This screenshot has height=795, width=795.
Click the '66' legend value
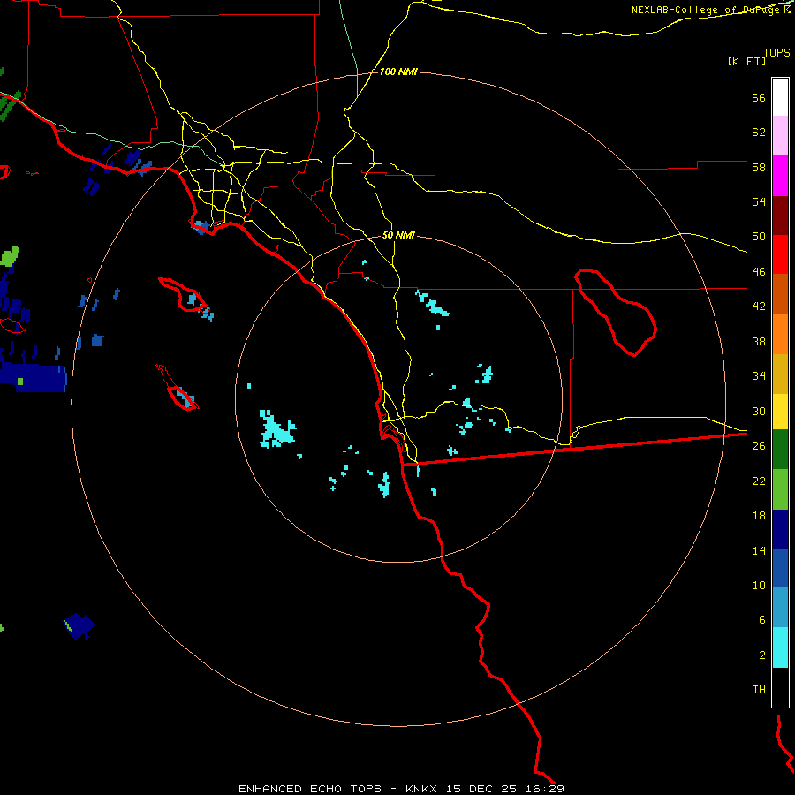(759, 97)
